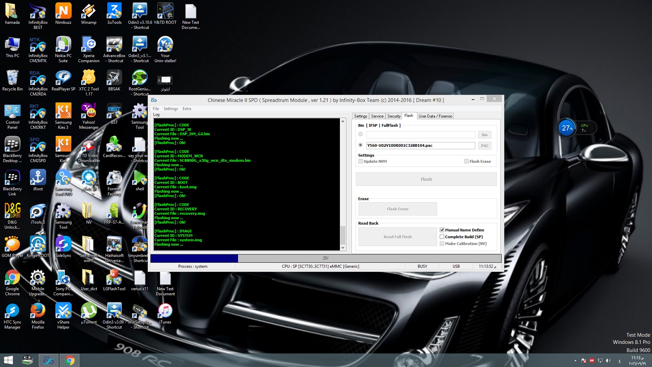This screenshot has height=367, width=652.
Task: Show hidden system tray icons
Action: (575, 361)
